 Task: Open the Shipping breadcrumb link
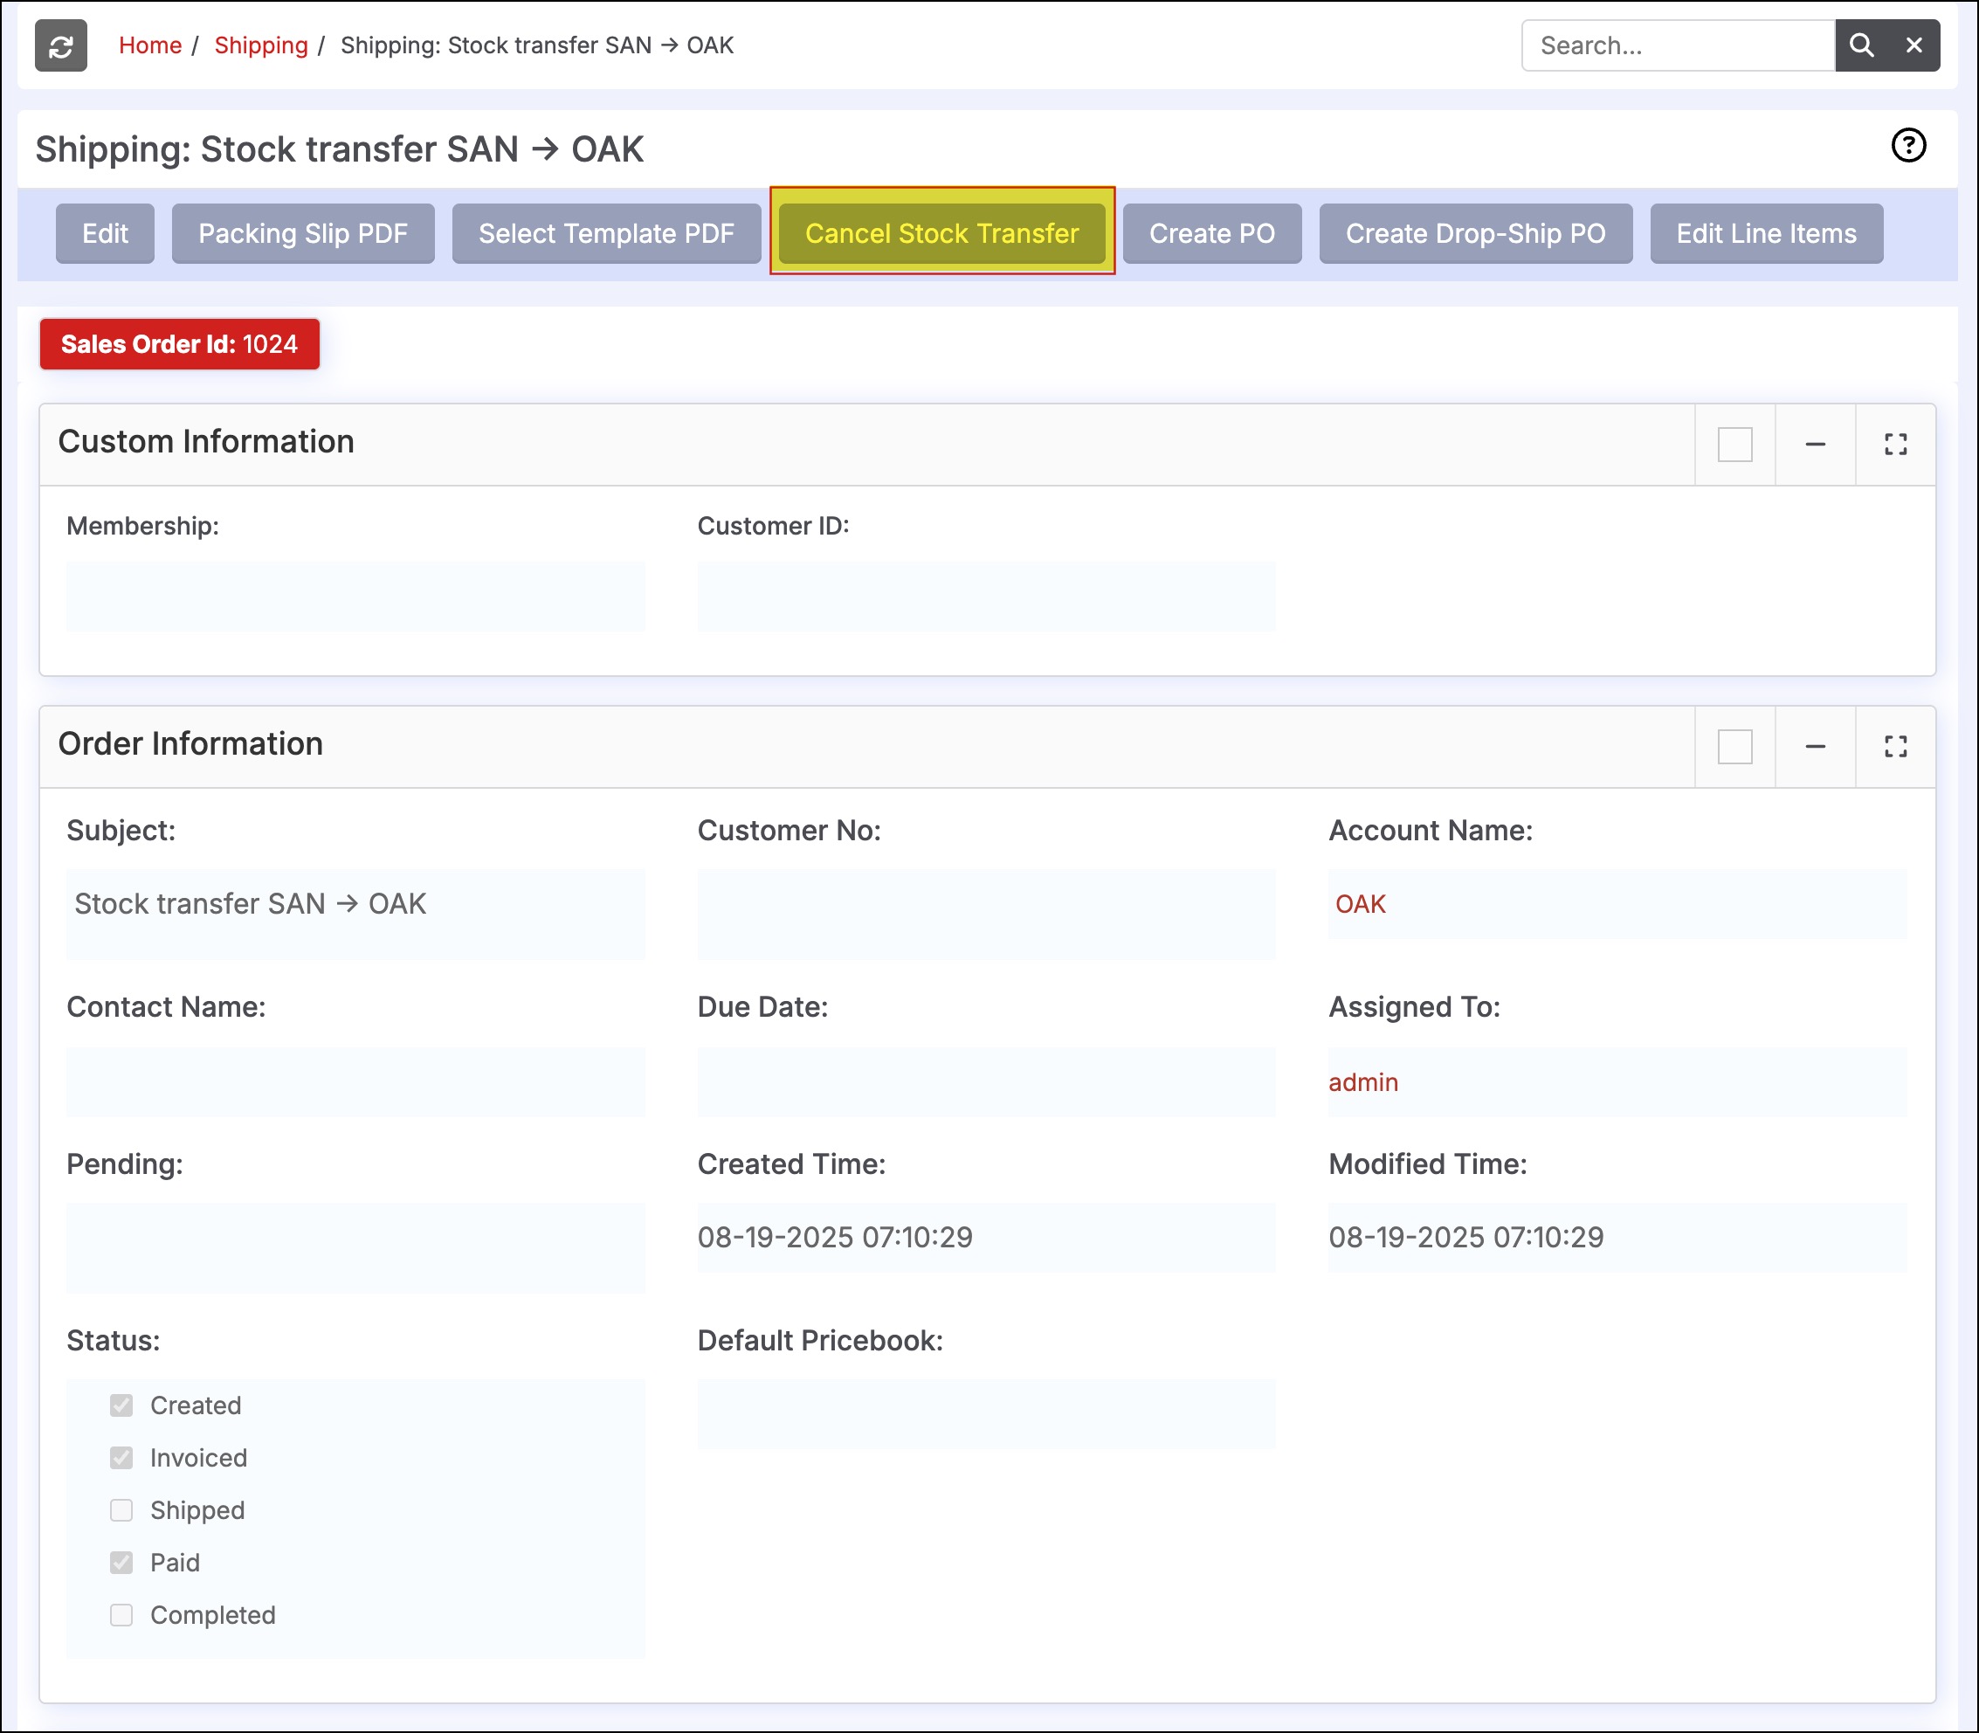[261, 45]
